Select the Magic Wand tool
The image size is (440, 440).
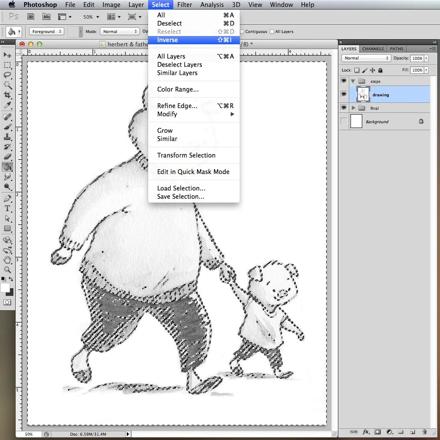tap(7, 85)
